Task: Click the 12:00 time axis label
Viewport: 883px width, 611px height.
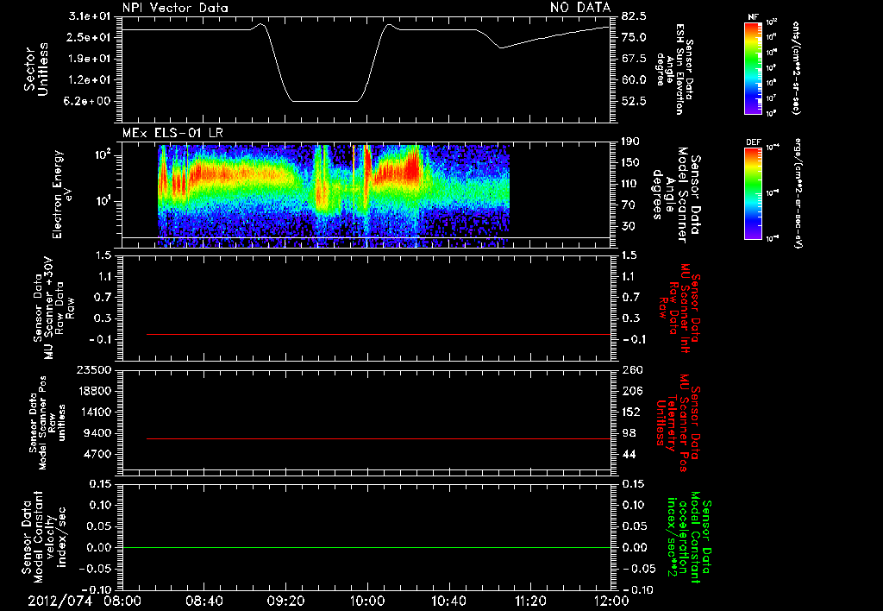Action: (611, 600)
